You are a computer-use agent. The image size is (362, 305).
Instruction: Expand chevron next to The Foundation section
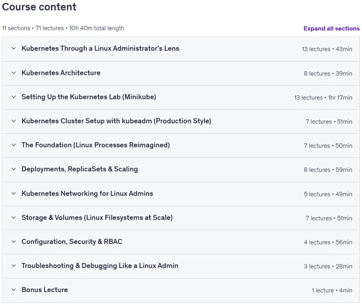click(14, 145)
